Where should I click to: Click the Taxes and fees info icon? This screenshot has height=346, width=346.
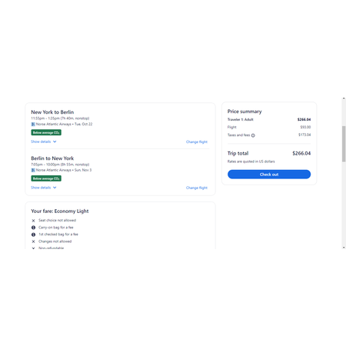pos(253,135)
